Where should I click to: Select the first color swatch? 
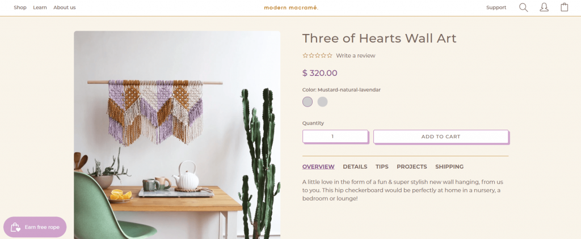(308, 102)
